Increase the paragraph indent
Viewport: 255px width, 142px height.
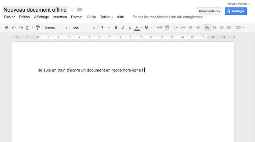[x=197, y=28]
